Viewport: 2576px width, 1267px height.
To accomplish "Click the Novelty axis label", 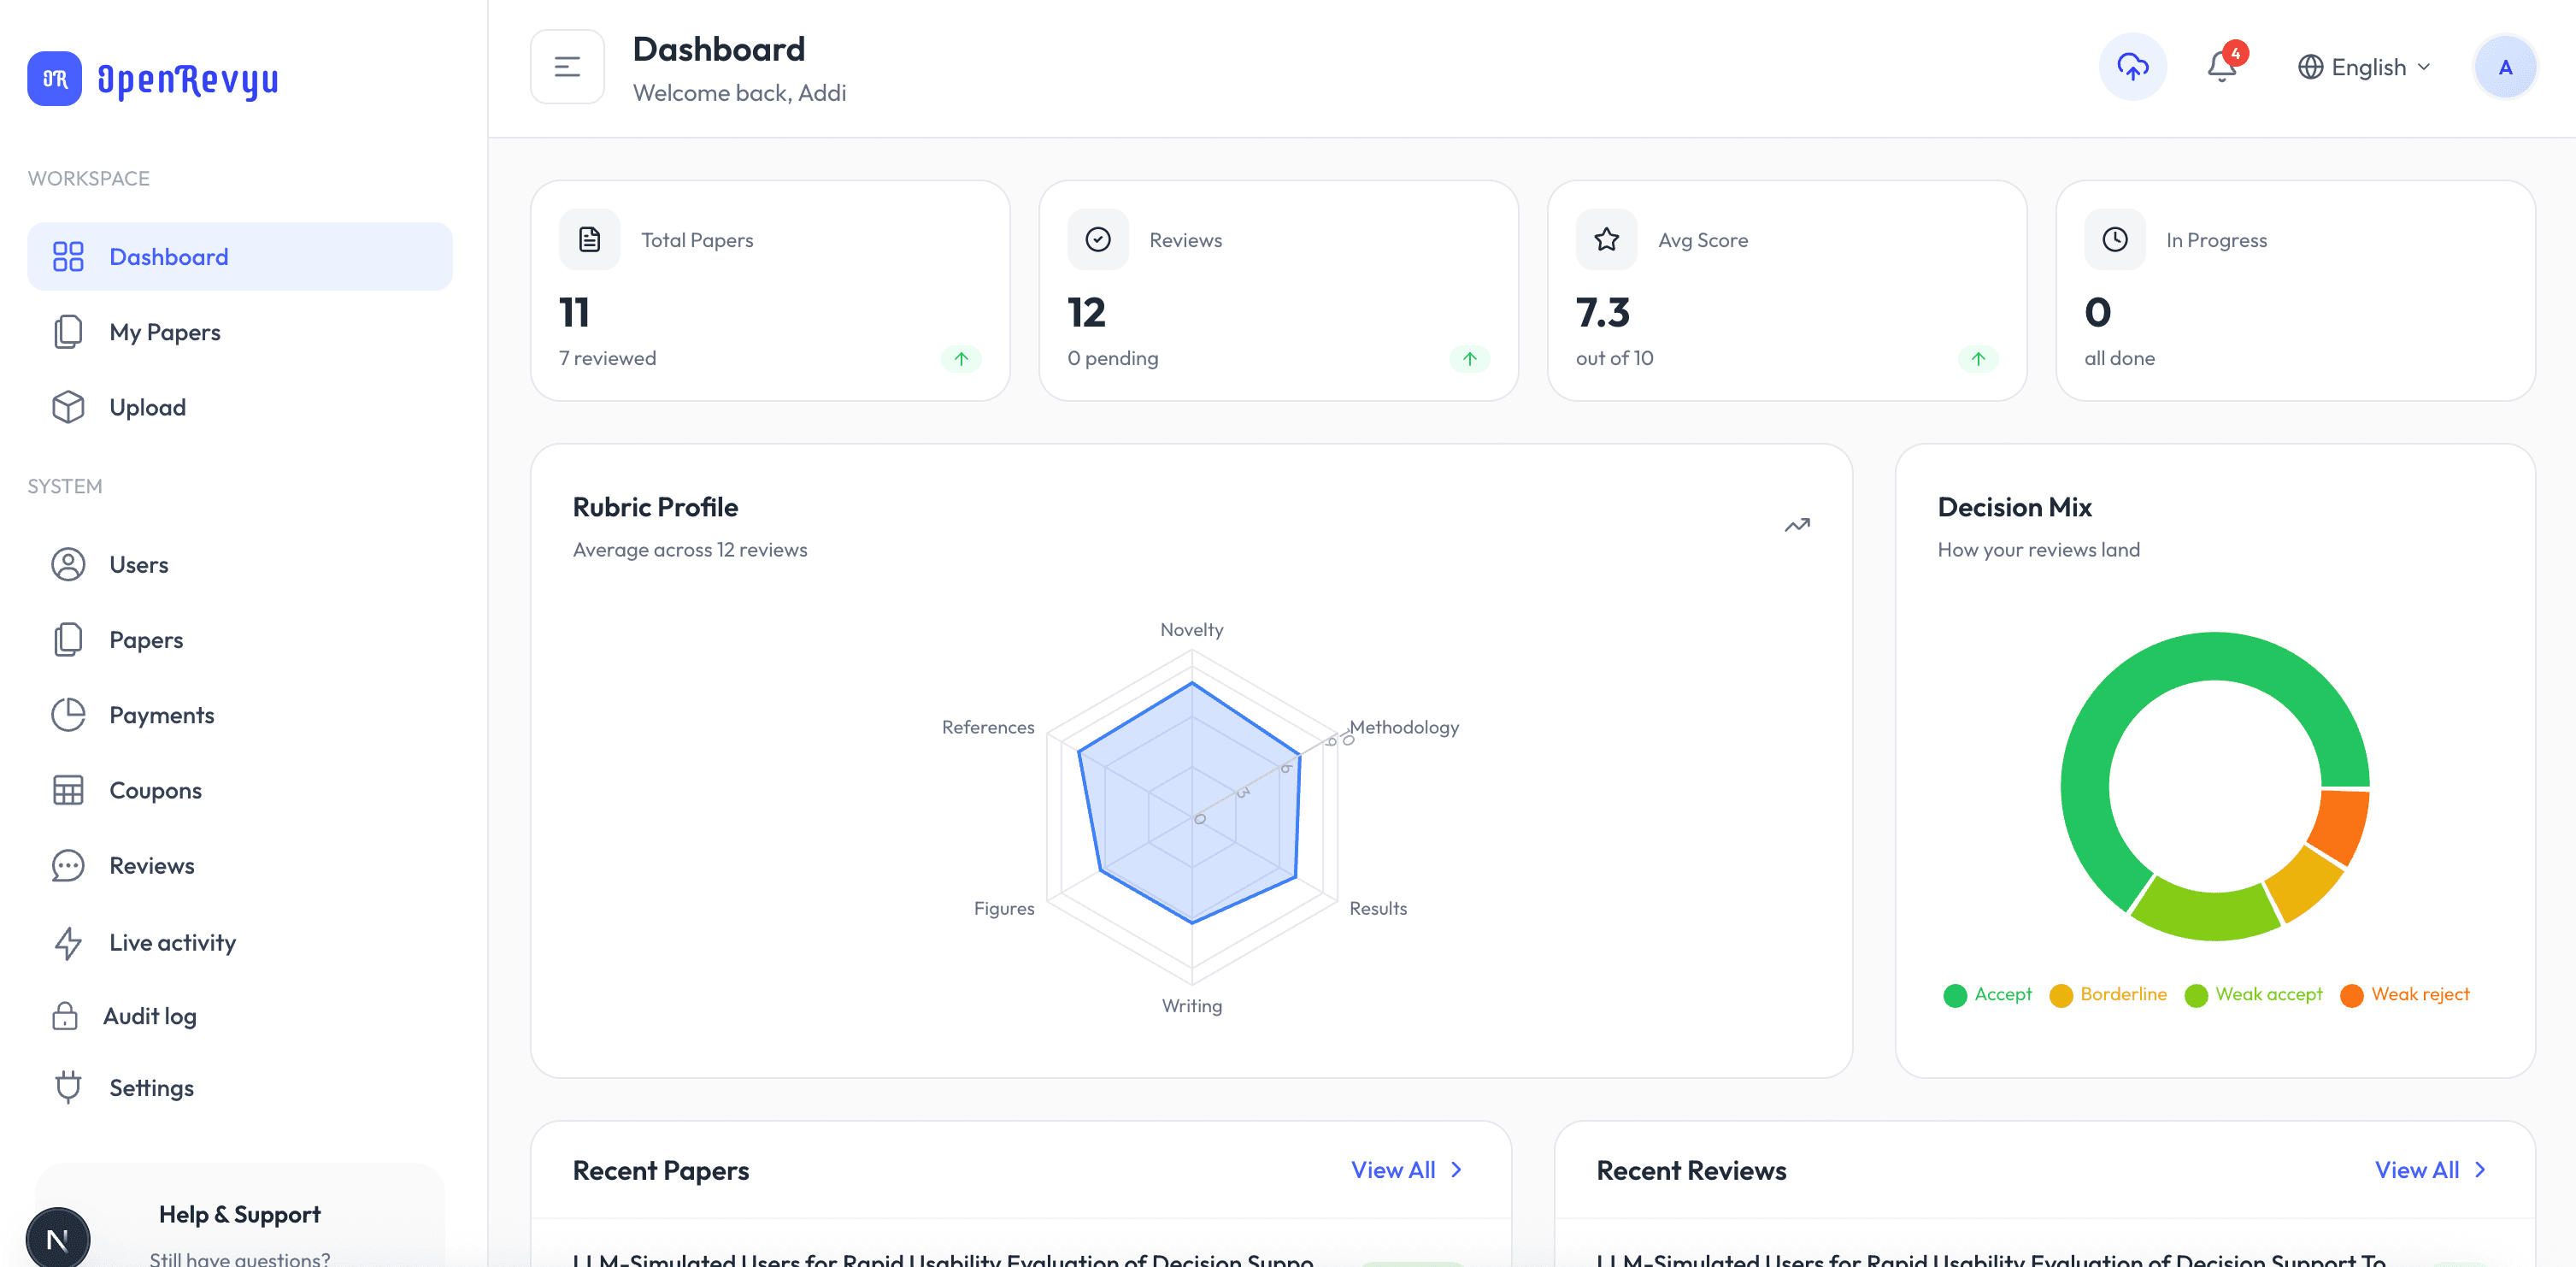I will click(1191, 630).
